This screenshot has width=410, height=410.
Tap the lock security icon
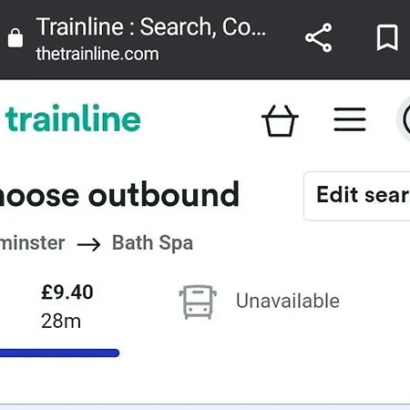tap(15, 37)
